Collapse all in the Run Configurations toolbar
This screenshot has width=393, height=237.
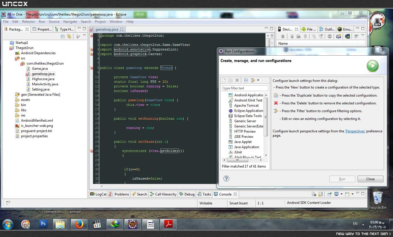click(246, 80)
